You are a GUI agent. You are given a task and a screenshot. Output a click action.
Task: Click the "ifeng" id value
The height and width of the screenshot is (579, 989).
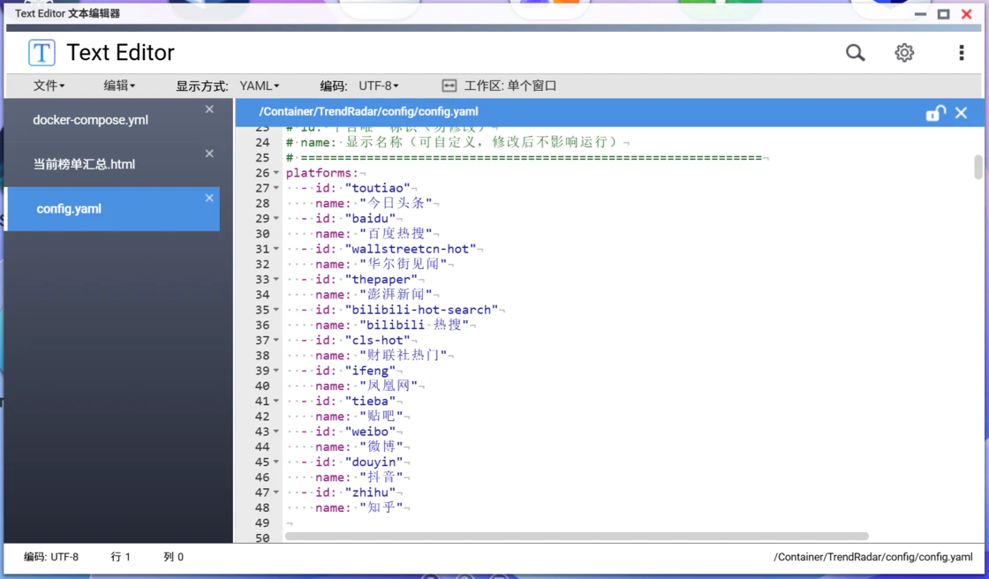point(370,371)
